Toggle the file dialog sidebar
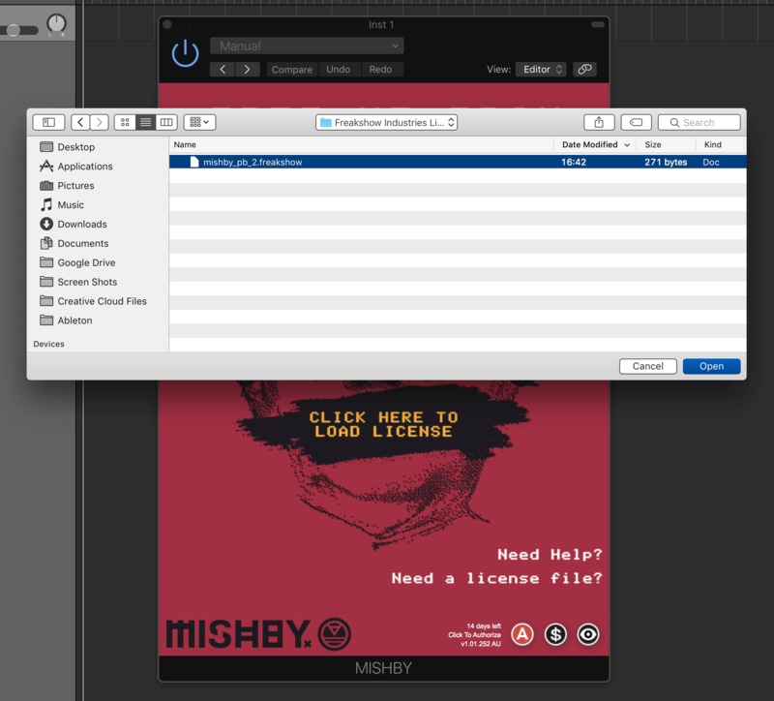774x701 pixels. (x=48, y=122)
